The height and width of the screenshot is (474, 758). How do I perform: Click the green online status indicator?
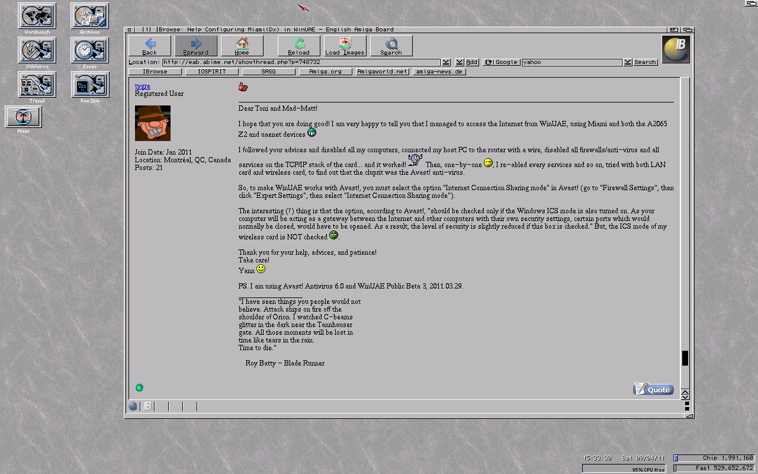tap(139, 388)
